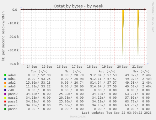Viewport: 156px width, 120px height.
Task: Click the '17 Sep' x-axis label
Action: coord(77,67)
